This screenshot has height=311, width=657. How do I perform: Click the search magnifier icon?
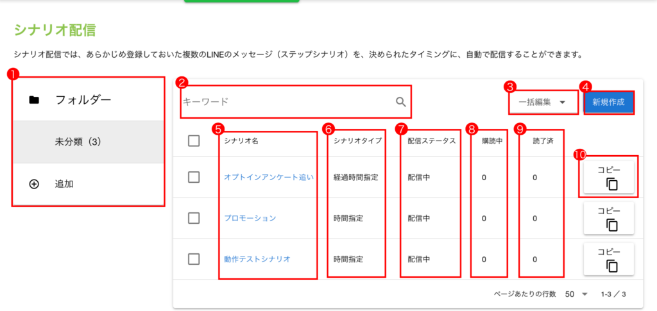(x=401, y=101)
